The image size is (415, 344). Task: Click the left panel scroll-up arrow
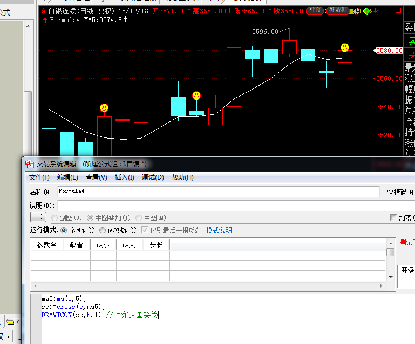[x=28, y=26]
